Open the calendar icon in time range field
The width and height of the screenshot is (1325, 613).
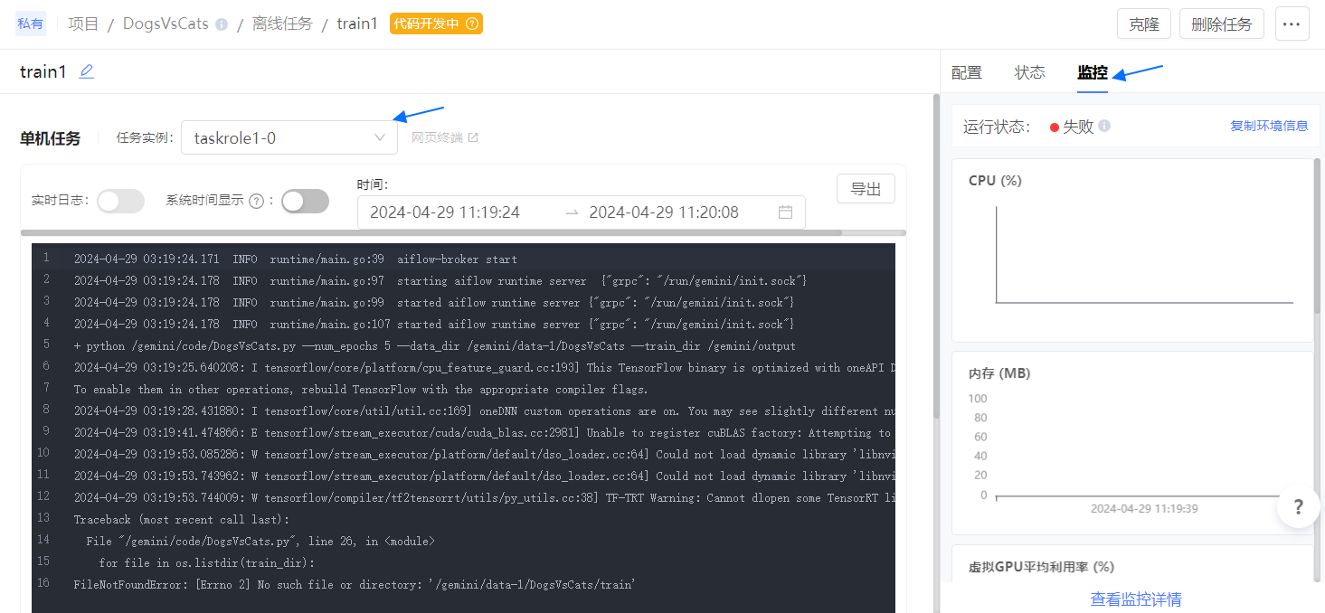click(785, 212)
